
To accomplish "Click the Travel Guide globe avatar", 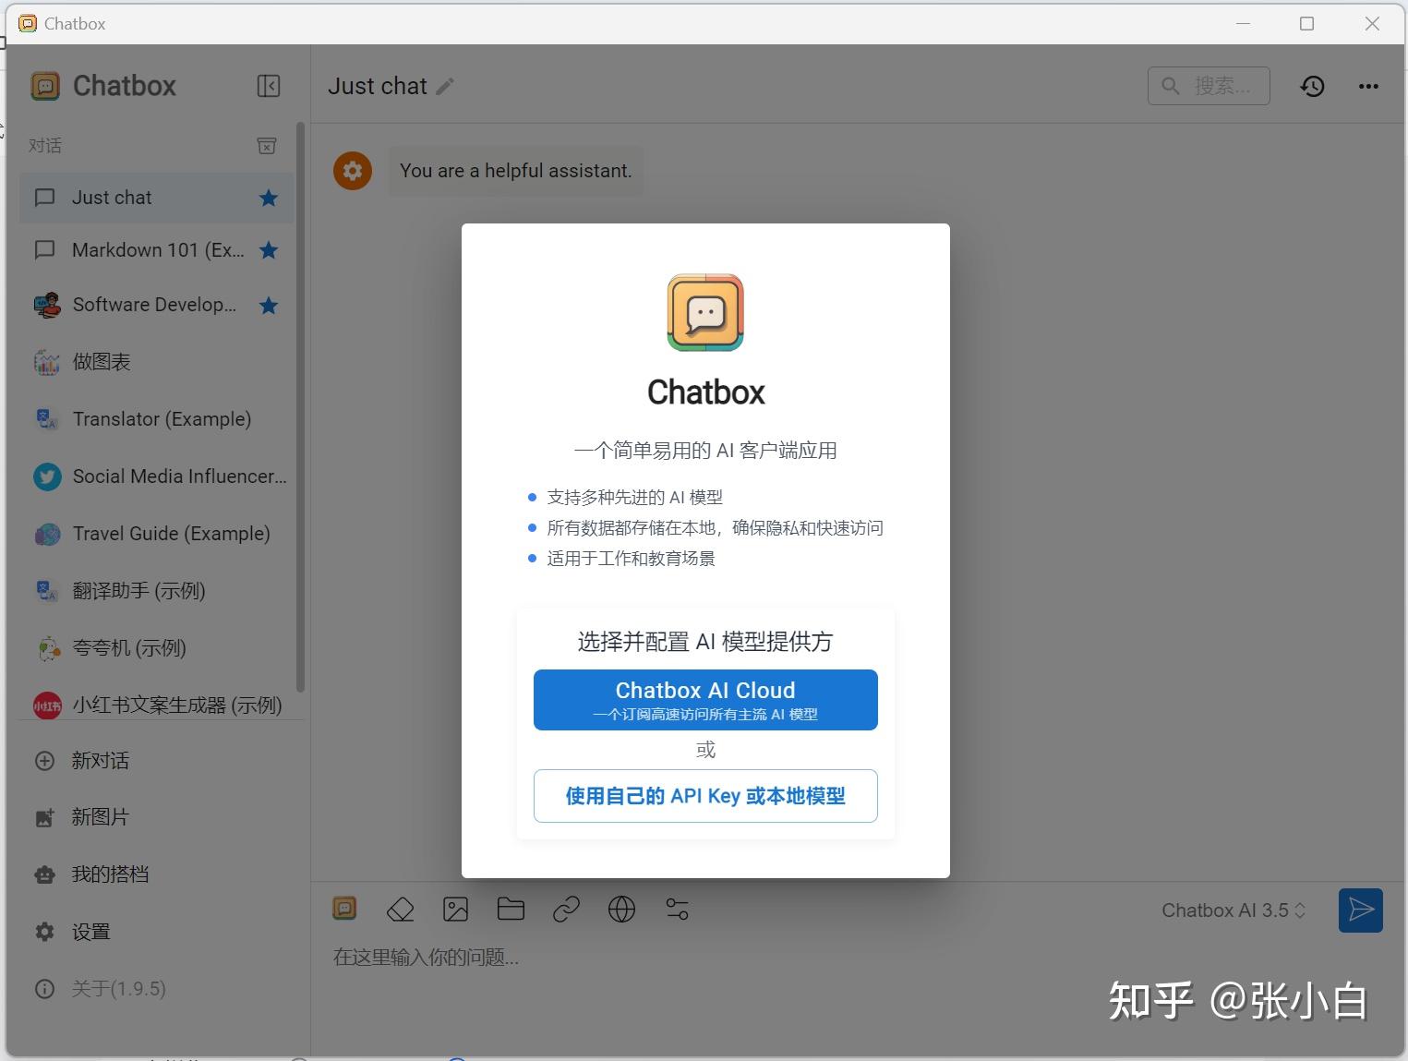I will [47, 534].
